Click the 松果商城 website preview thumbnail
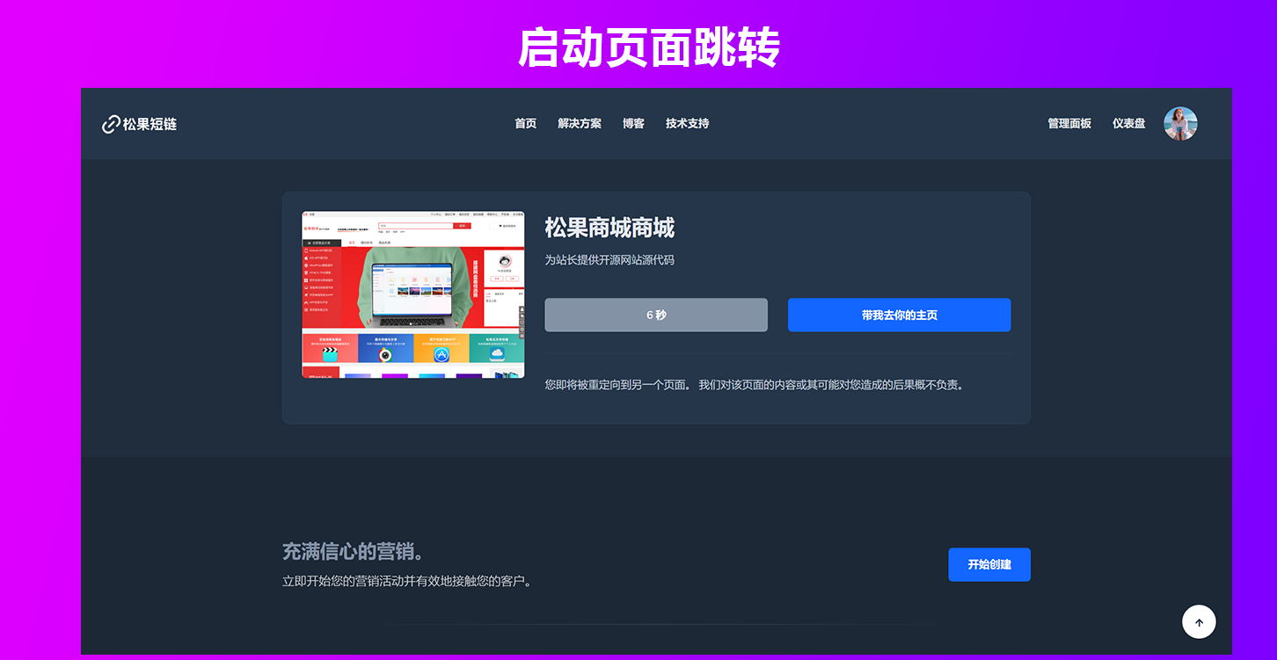This screenshot has width=1277, height=660. pos(412,294)
